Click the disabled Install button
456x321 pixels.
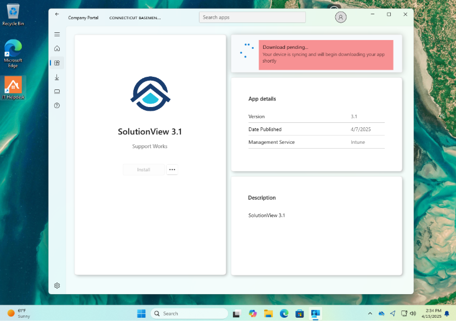click(x=144, y=170)
